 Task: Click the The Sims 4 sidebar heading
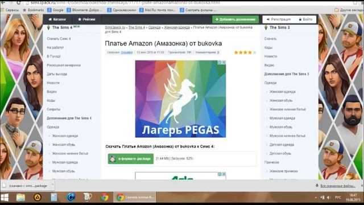click(x=62, y=27)
